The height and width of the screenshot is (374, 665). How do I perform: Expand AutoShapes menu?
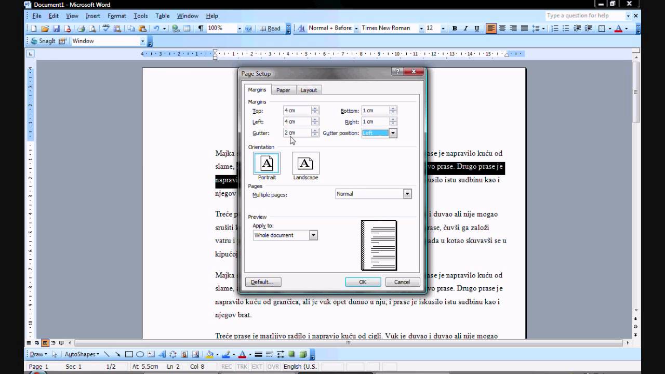(x=81, y=355)
